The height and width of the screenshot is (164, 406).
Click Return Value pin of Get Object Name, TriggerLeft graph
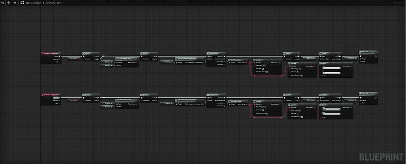click(x=246, y=104)
